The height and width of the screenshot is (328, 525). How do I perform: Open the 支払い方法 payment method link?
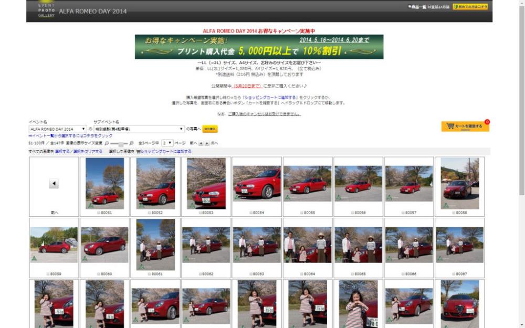pos(438,7)
